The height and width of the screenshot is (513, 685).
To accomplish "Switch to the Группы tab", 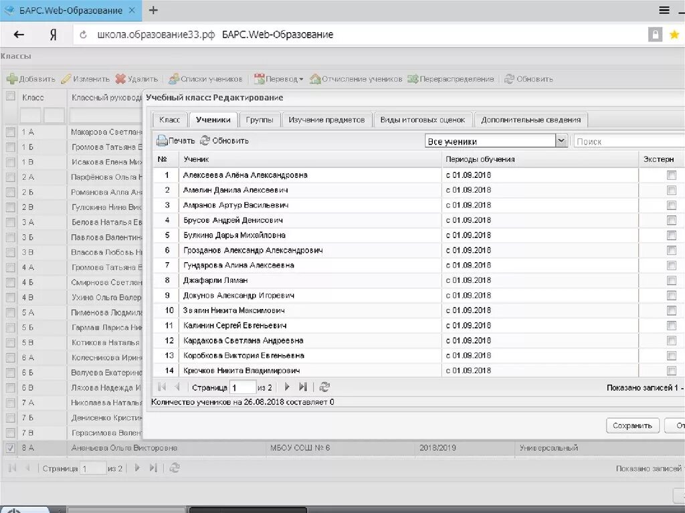I will click(x=260, y=120).
